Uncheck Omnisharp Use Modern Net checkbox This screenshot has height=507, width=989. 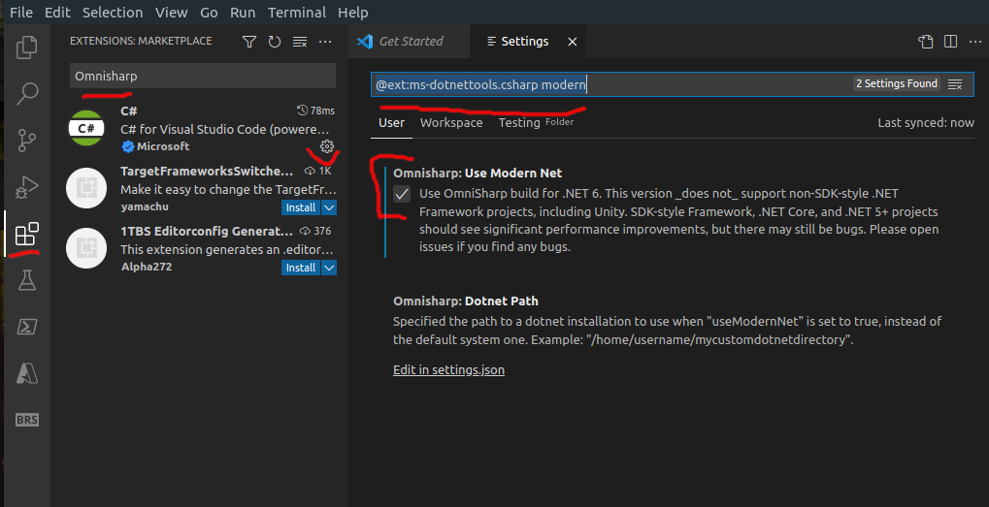[402, 194]
